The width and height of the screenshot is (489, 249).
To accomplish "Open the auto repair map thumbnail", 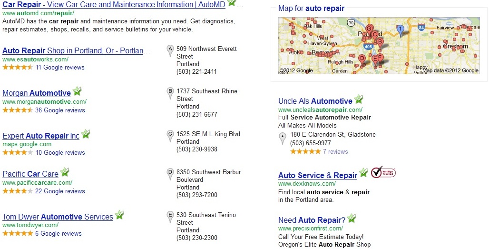I will click(x=379, y=46).
